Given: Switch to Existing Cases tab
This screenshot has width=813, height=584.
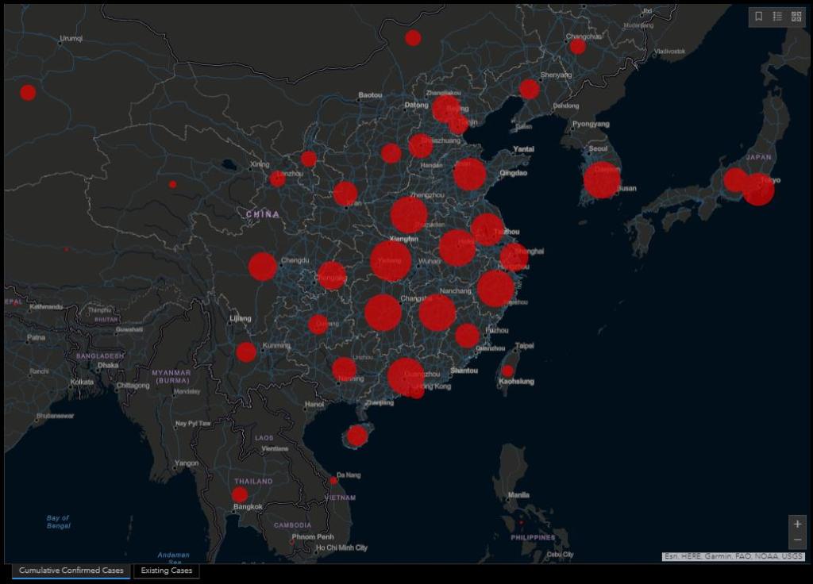Looking at the screenshot, I should [166, 571].
